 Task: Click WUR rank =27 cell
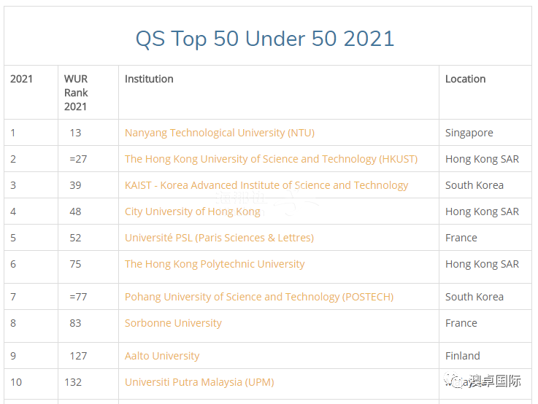click(78, 159)
